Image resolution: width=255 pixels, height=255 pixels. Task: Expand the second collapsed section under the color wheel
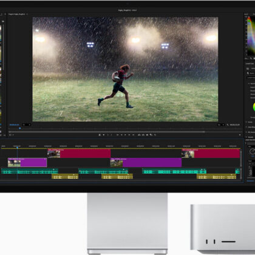(x=246, y=127)
